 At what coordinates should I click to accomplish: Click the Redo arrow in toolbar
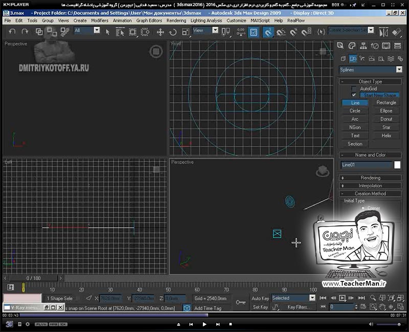[x=25, y=32]
